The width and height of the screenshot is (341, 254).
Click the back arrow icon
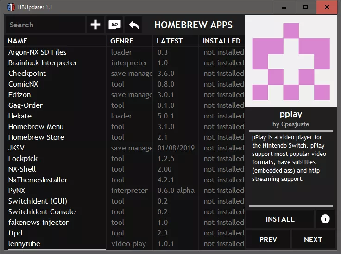pyautogui.click(x=134, y=25)
